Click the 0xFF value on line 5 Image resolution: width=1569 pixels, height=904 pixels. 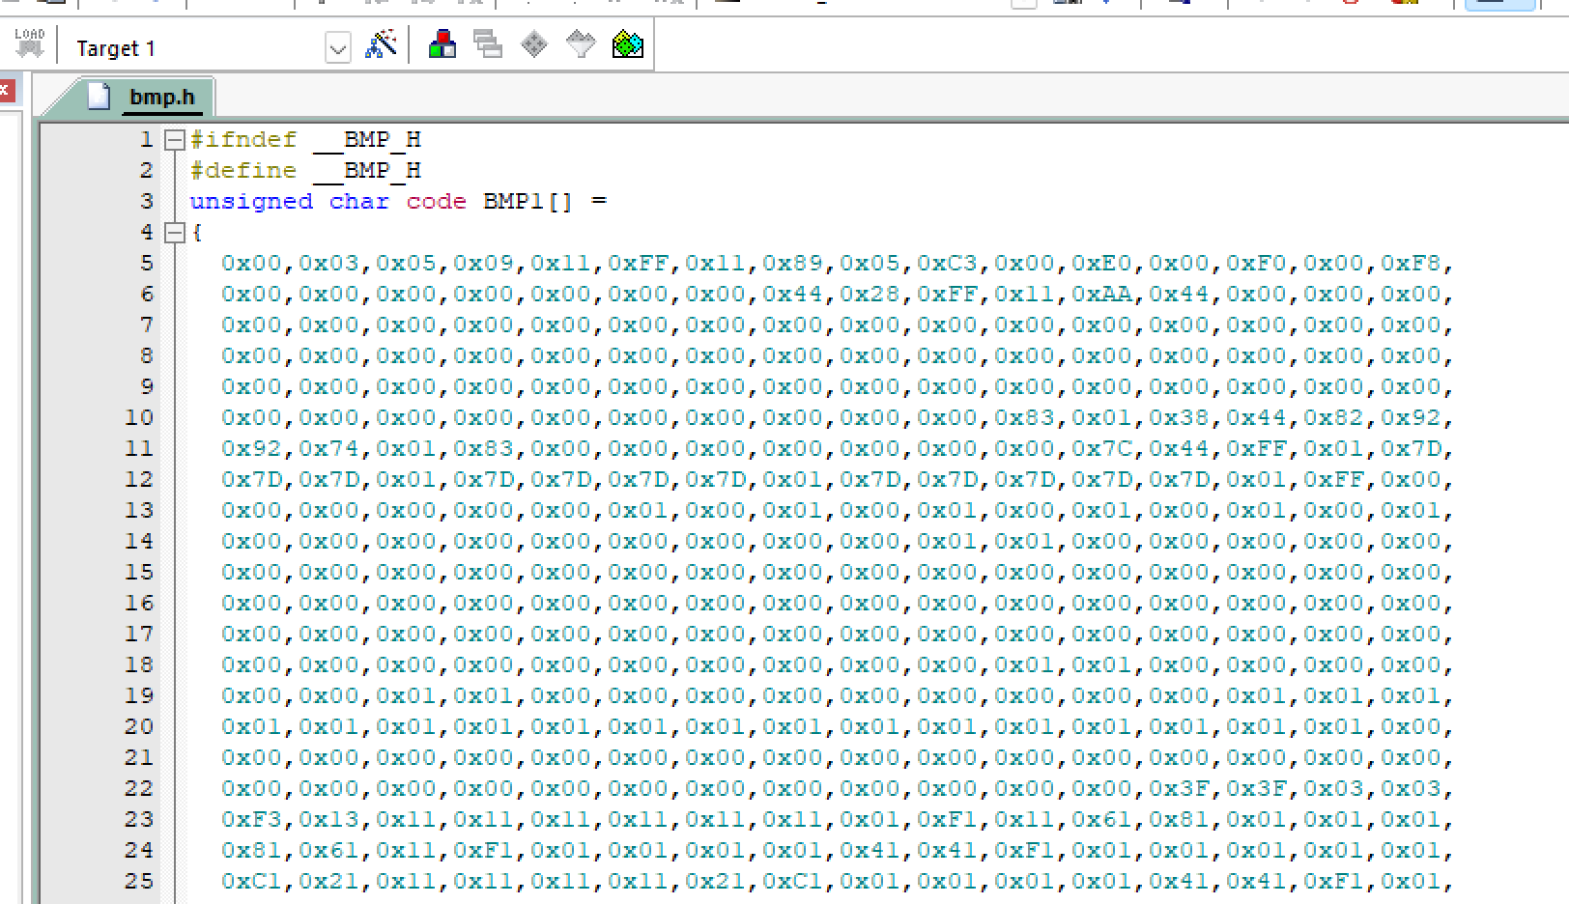point(639,264)
